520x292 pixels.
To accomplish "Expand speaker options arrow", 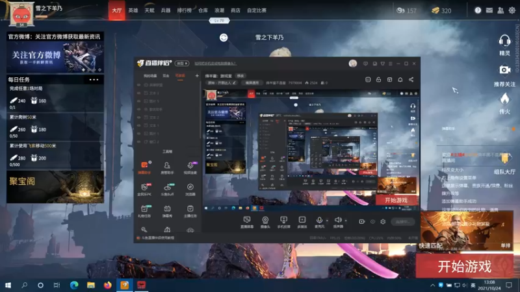I will click(x=346, y=220).
